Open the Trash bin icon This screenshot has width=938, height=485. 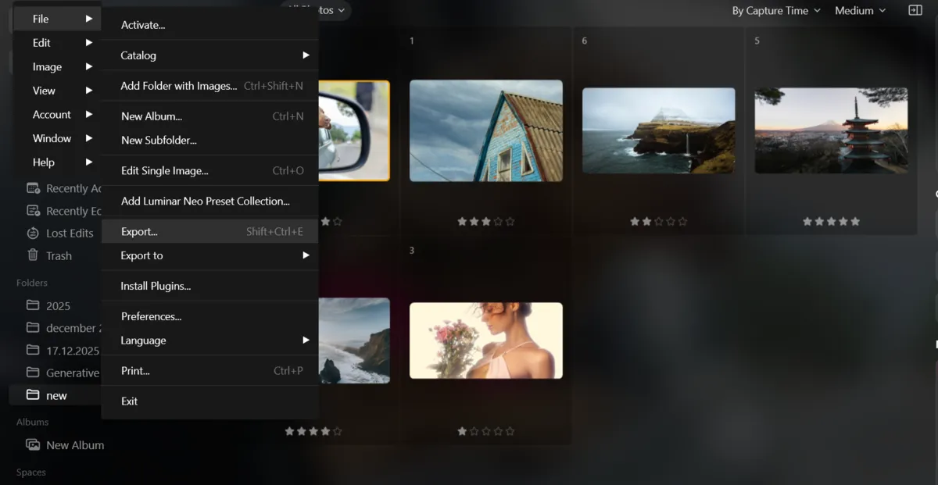34,255
